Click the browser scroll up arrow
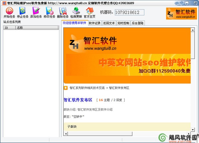This screenshot has height=143, width=199. [x=193, y=30]
